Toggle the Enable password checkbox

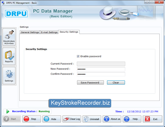78,56
